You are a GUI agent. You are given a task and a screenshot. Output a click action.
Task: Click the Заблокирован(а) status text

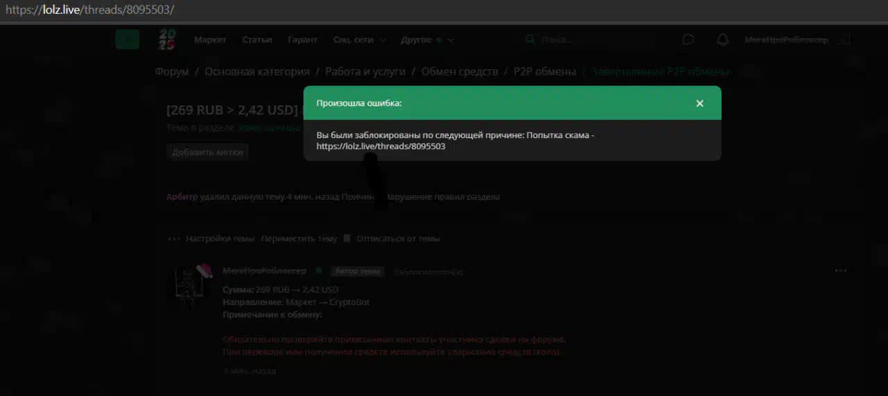[x=428, y=272]
